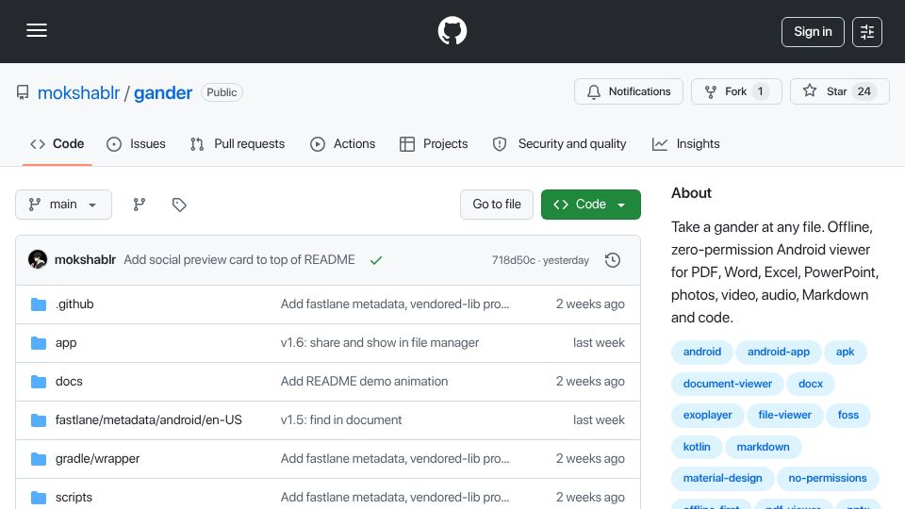The width and height of the screenshot is (905, 509).
Task: Expand the main branch selector dropdown
Action: (63, 205)
